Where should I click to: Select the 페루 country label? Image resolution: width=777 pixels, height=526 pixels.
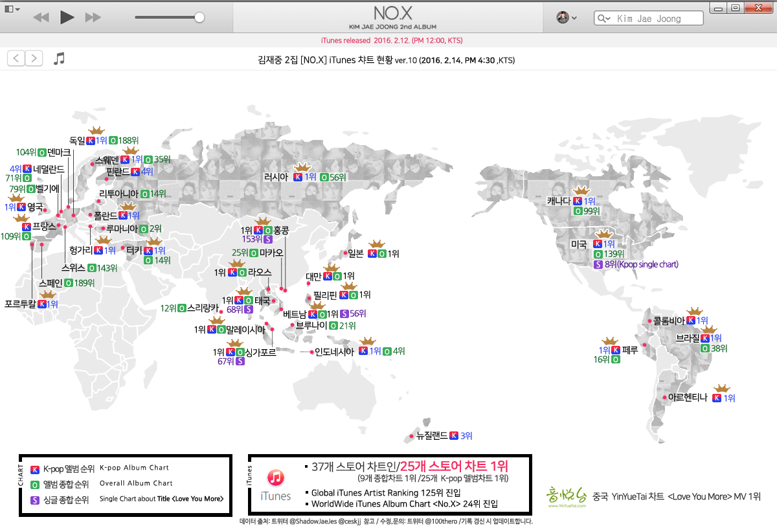630,350
